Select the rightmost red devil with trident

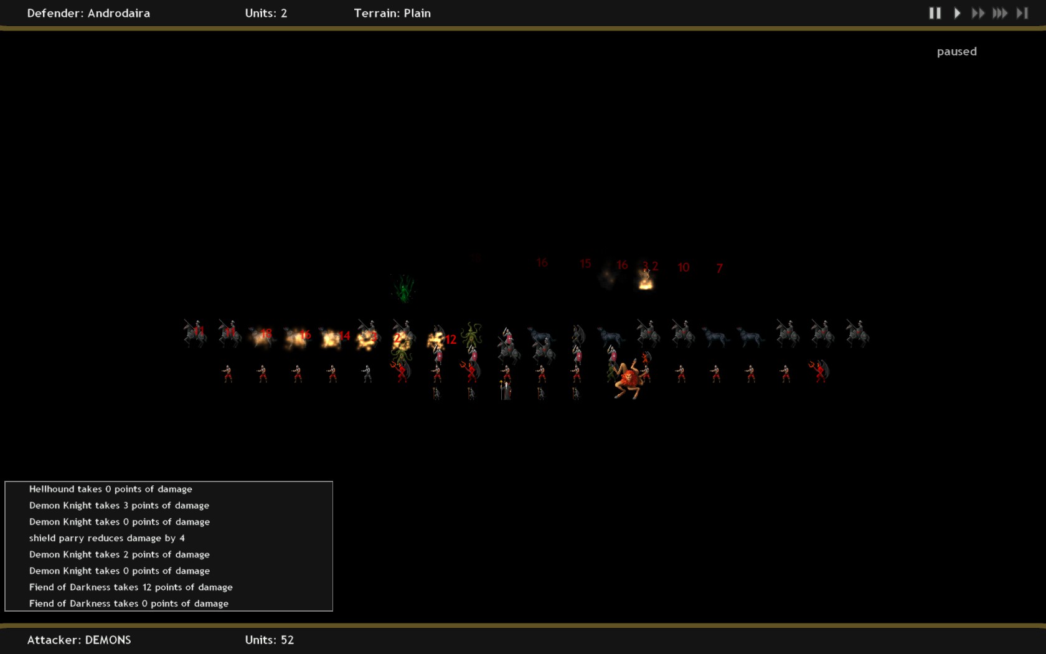pos(819,371)
